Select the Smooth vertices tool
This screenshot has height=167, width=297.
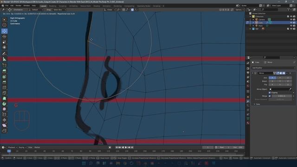click(x=4, y=109)
